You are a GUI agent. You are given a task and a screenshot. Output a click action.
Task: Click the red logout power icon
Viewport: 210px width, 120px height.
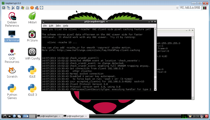pyautogui.click(x=206, y=116)
